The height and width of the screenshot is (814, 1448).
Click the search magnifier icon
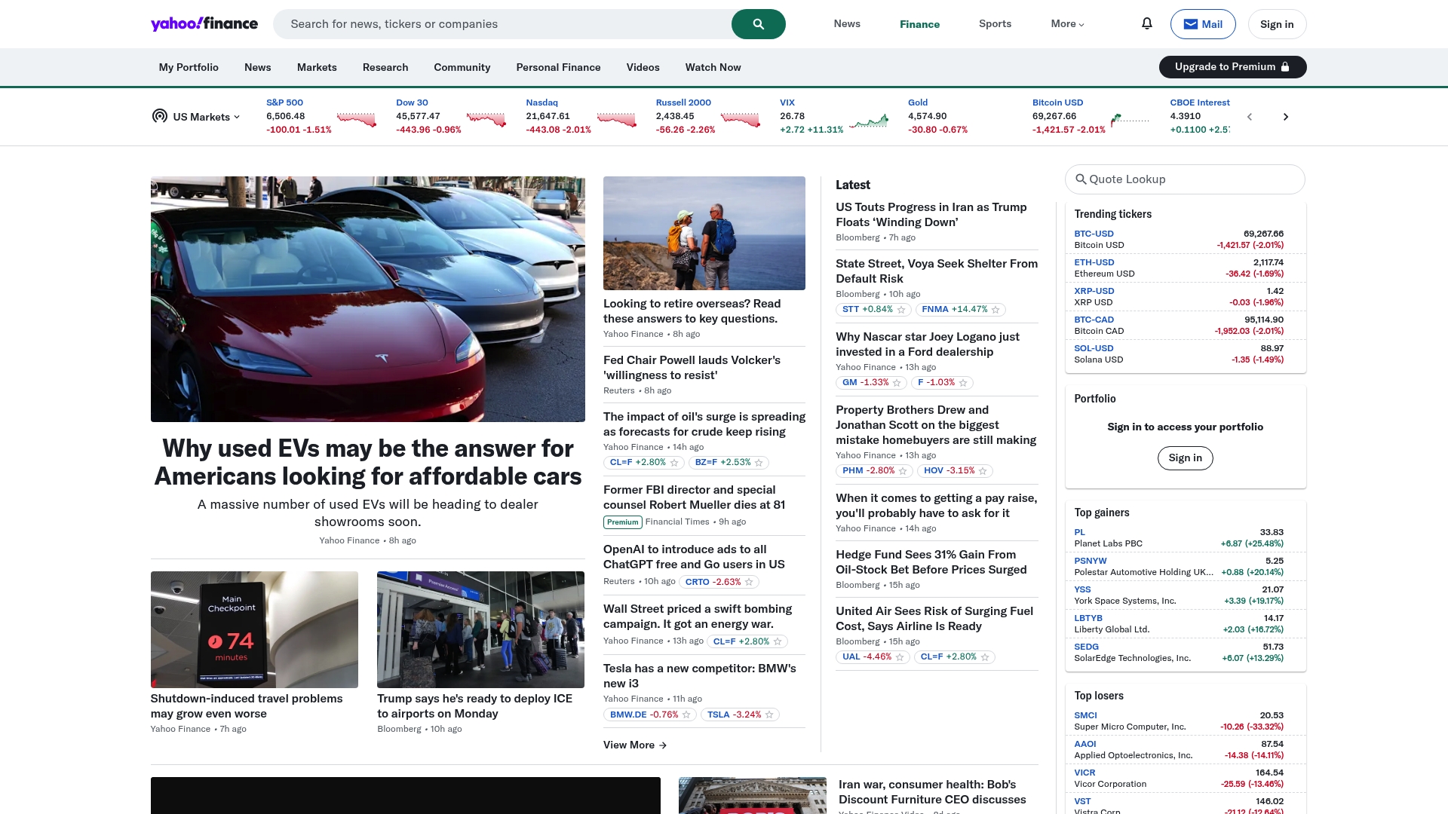pyautogui.click(x=758, y=23)
